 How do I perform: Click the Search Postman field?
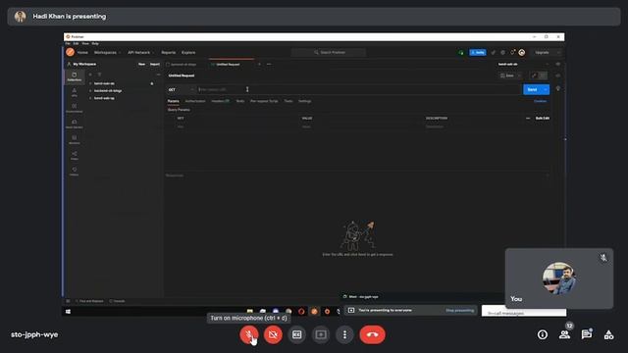[x=329, y=52]
